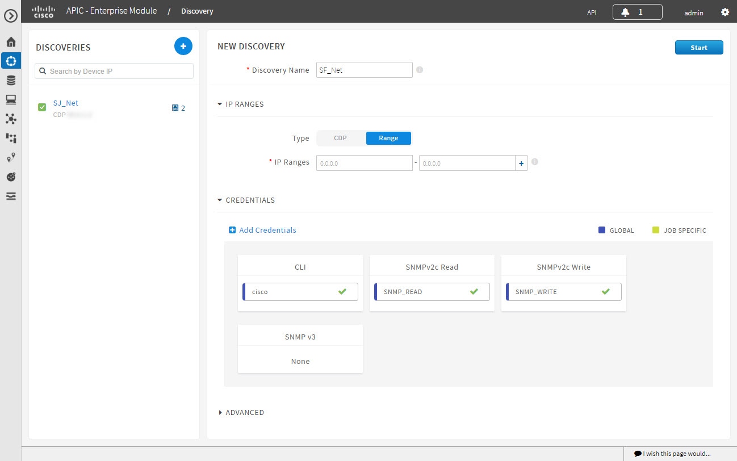Open the Home dashboard from the sidebar

point(11,41)
